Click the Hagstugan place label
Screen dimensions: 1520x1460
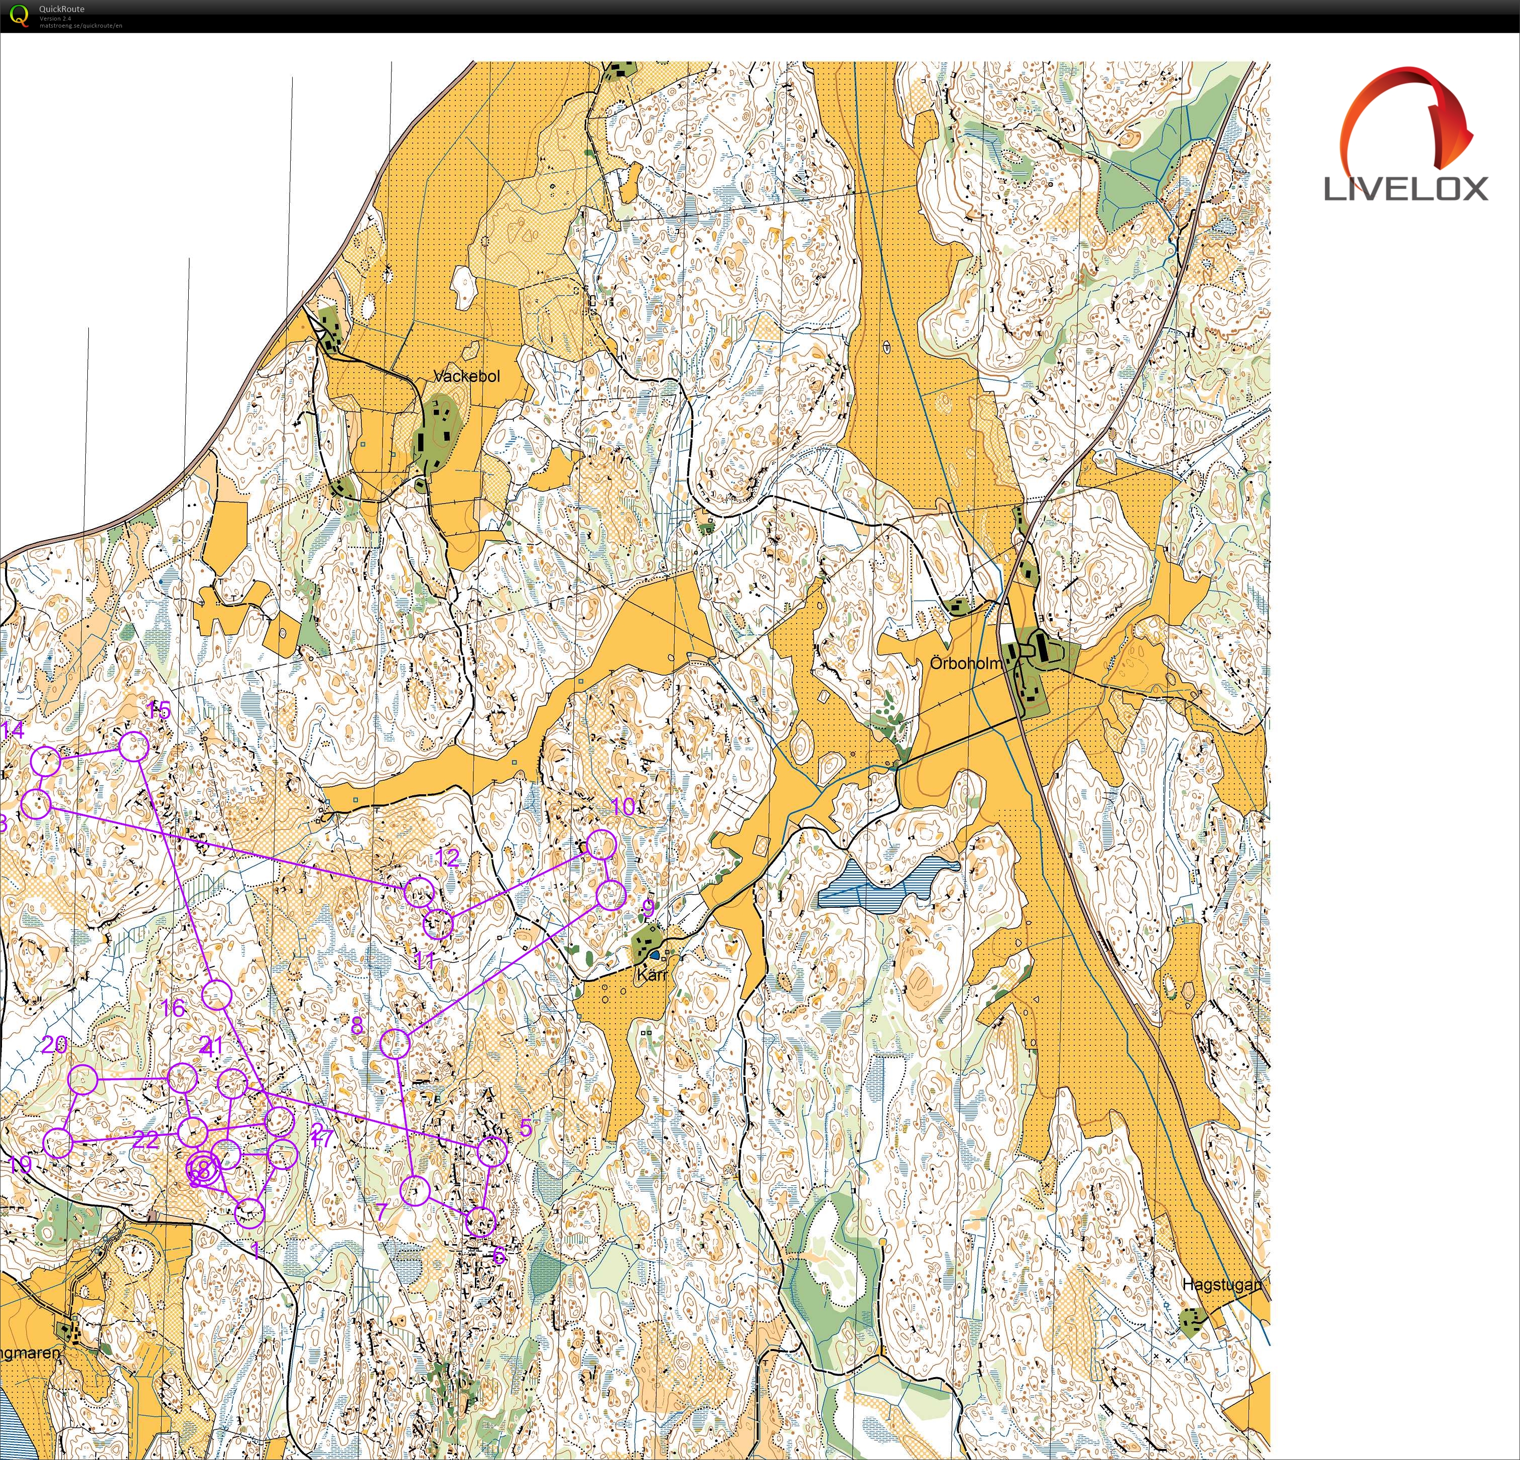(1221, 1285)
